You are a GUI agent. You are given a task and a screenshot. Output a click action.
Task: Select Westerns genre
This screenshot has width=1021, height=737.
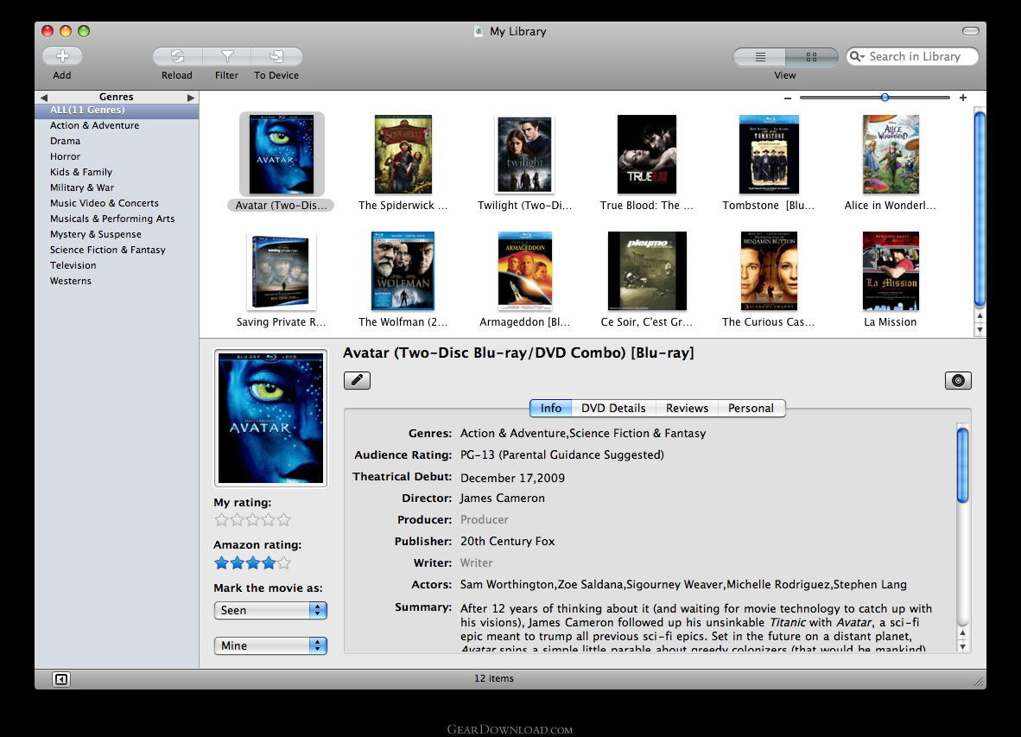pyautogui.click(x=117, y=282)
